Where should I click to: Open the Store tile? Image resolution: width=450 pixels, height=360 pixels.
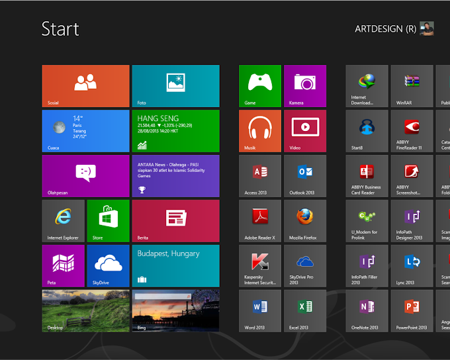point(108,221)
